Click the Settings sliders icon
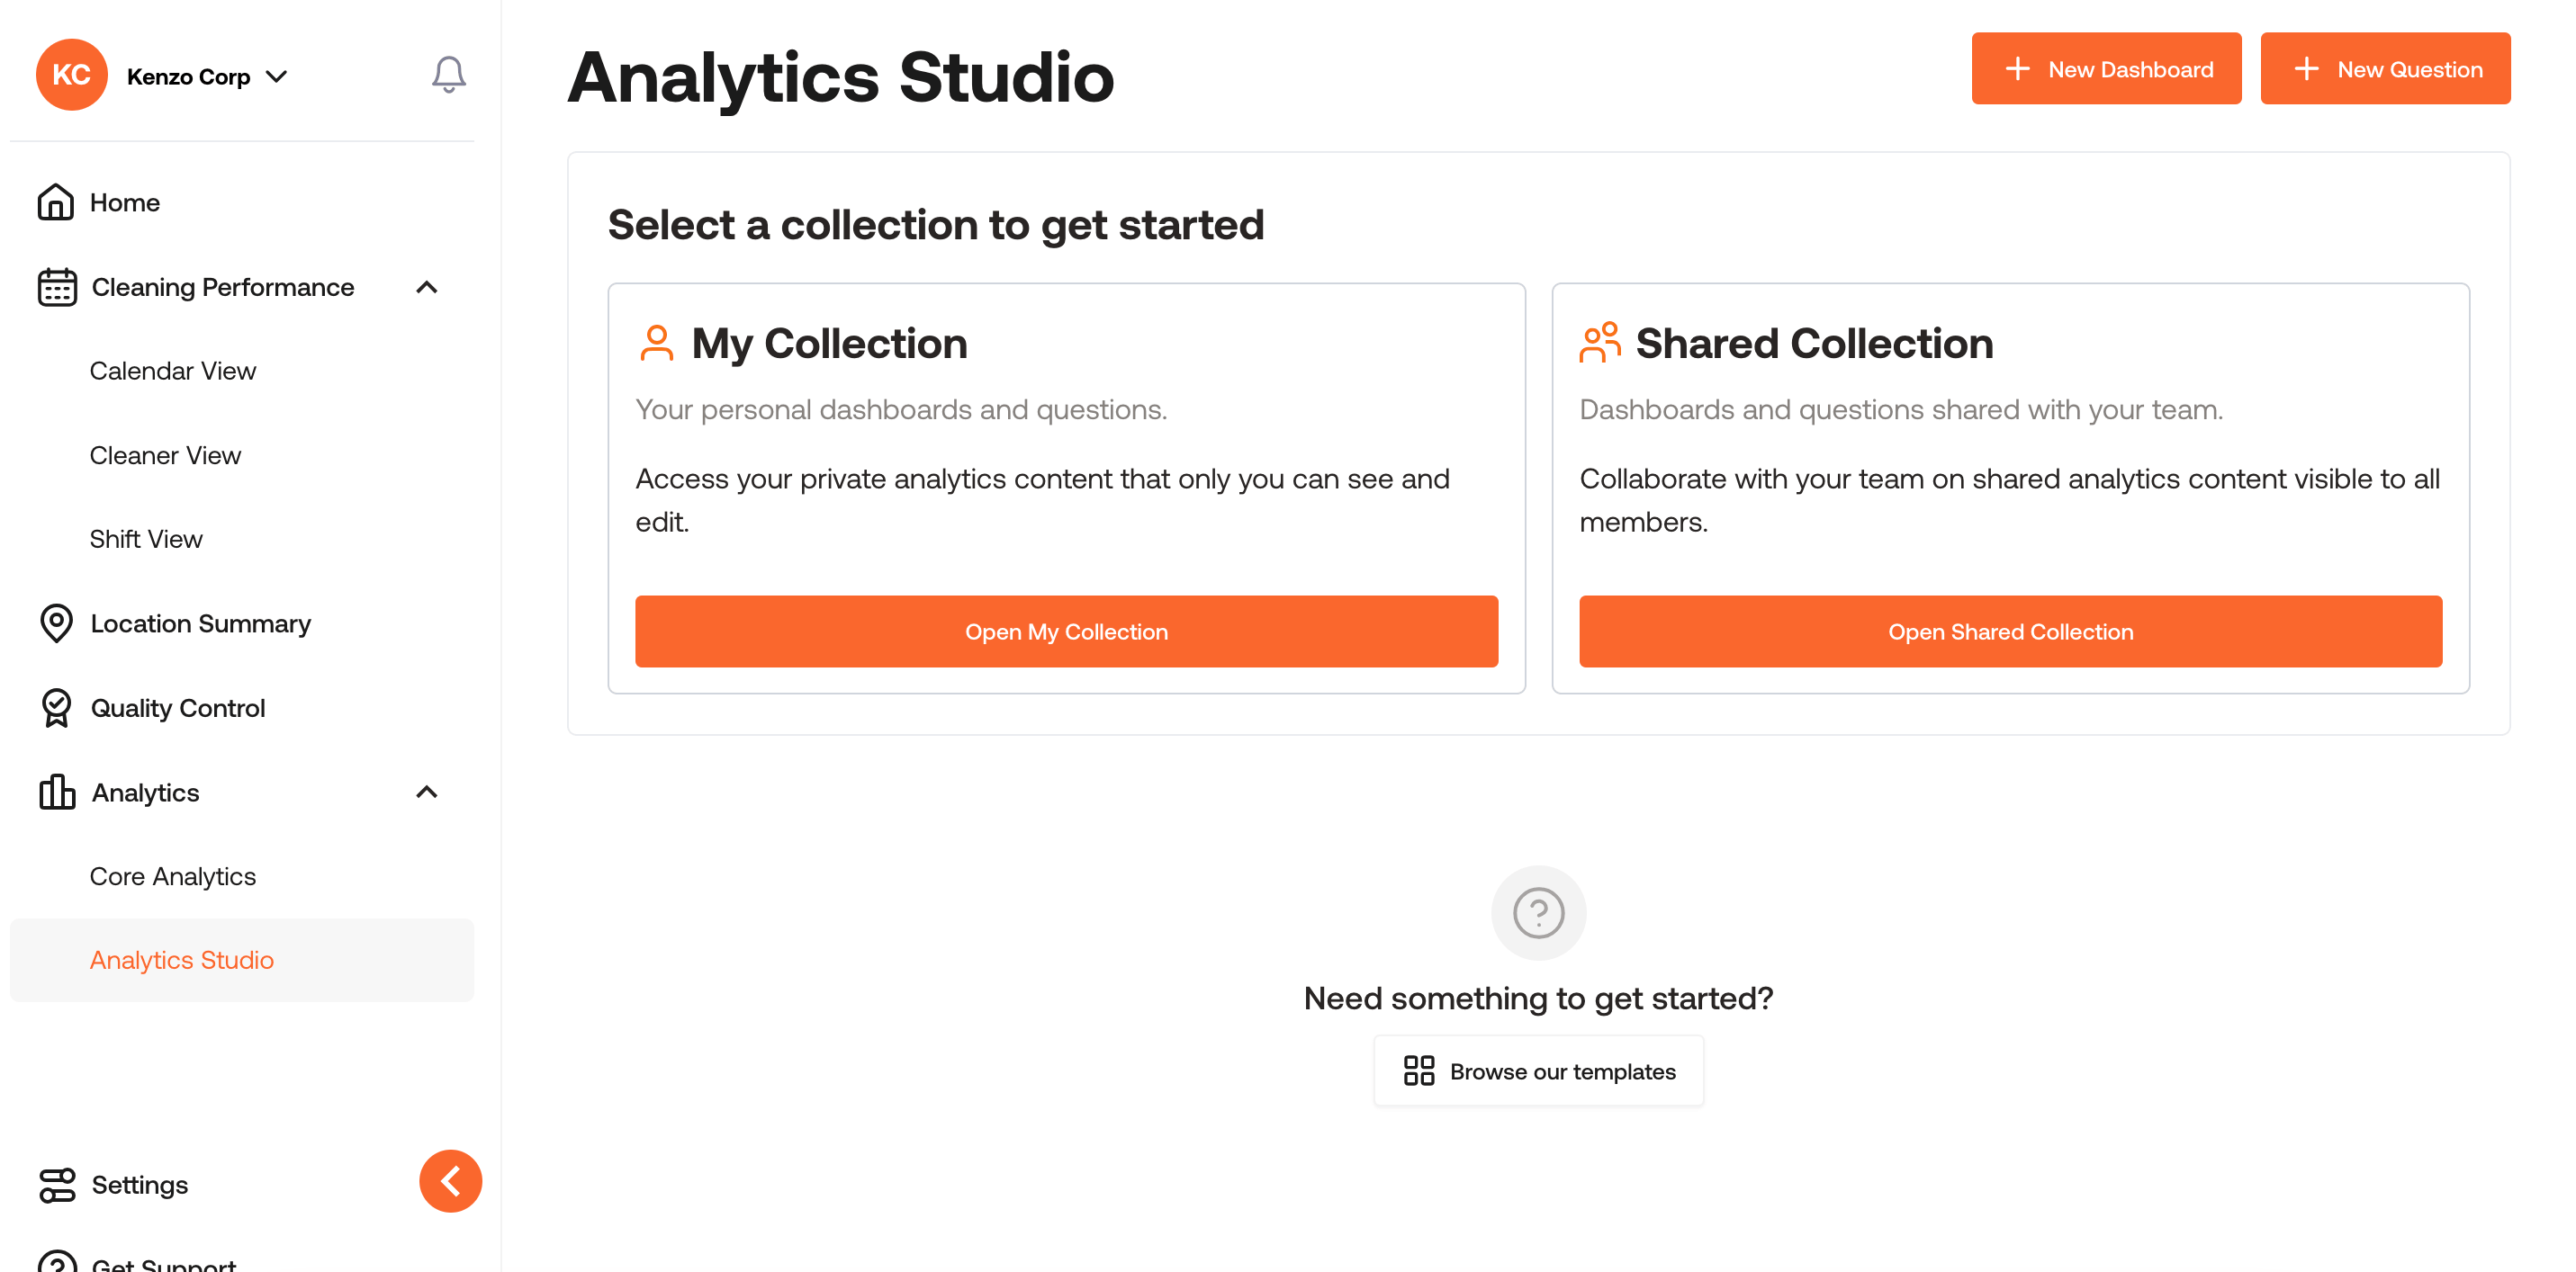 coord(57,1184)
